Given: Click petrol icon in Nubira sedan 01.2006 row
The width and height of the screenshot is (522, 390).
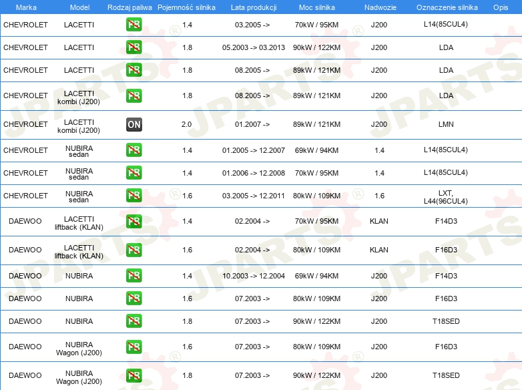Looking at the screenshot, I should (134, 173).
